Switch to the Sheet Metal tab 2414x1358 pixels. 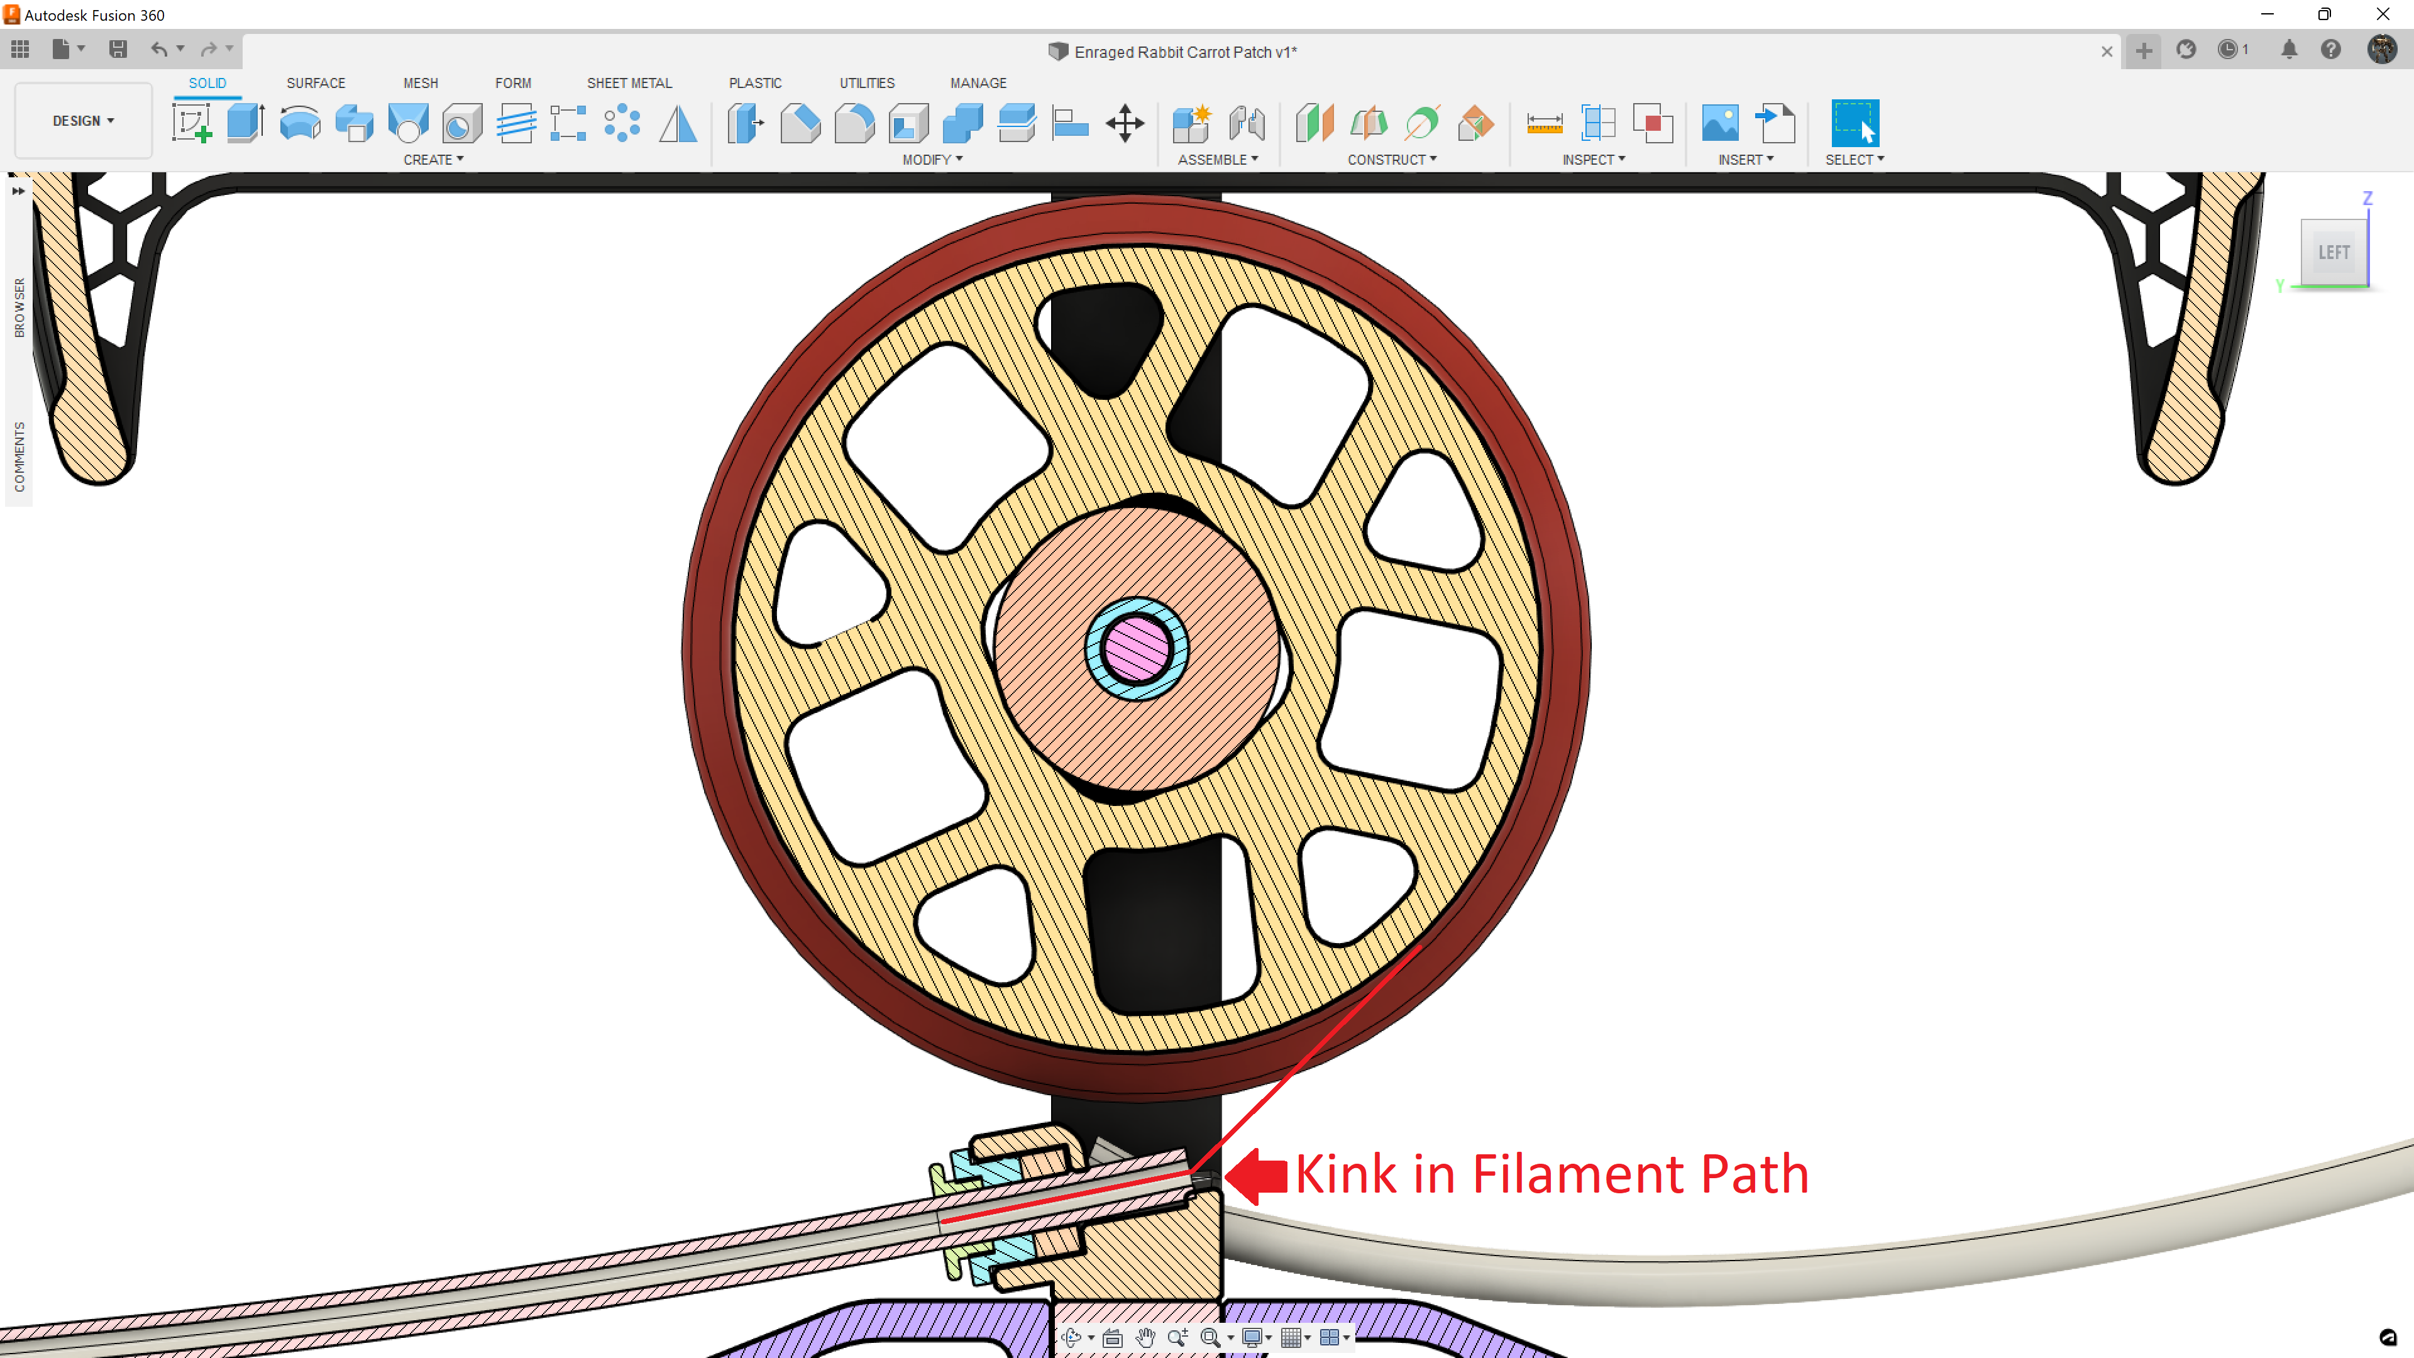pyautogui.click(x=630, y=84)
